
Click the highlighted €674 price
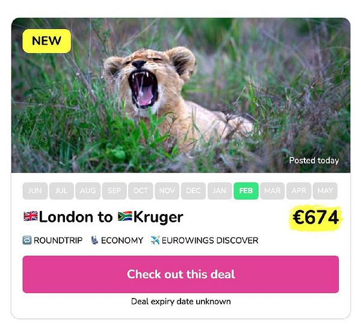(316, 217)
